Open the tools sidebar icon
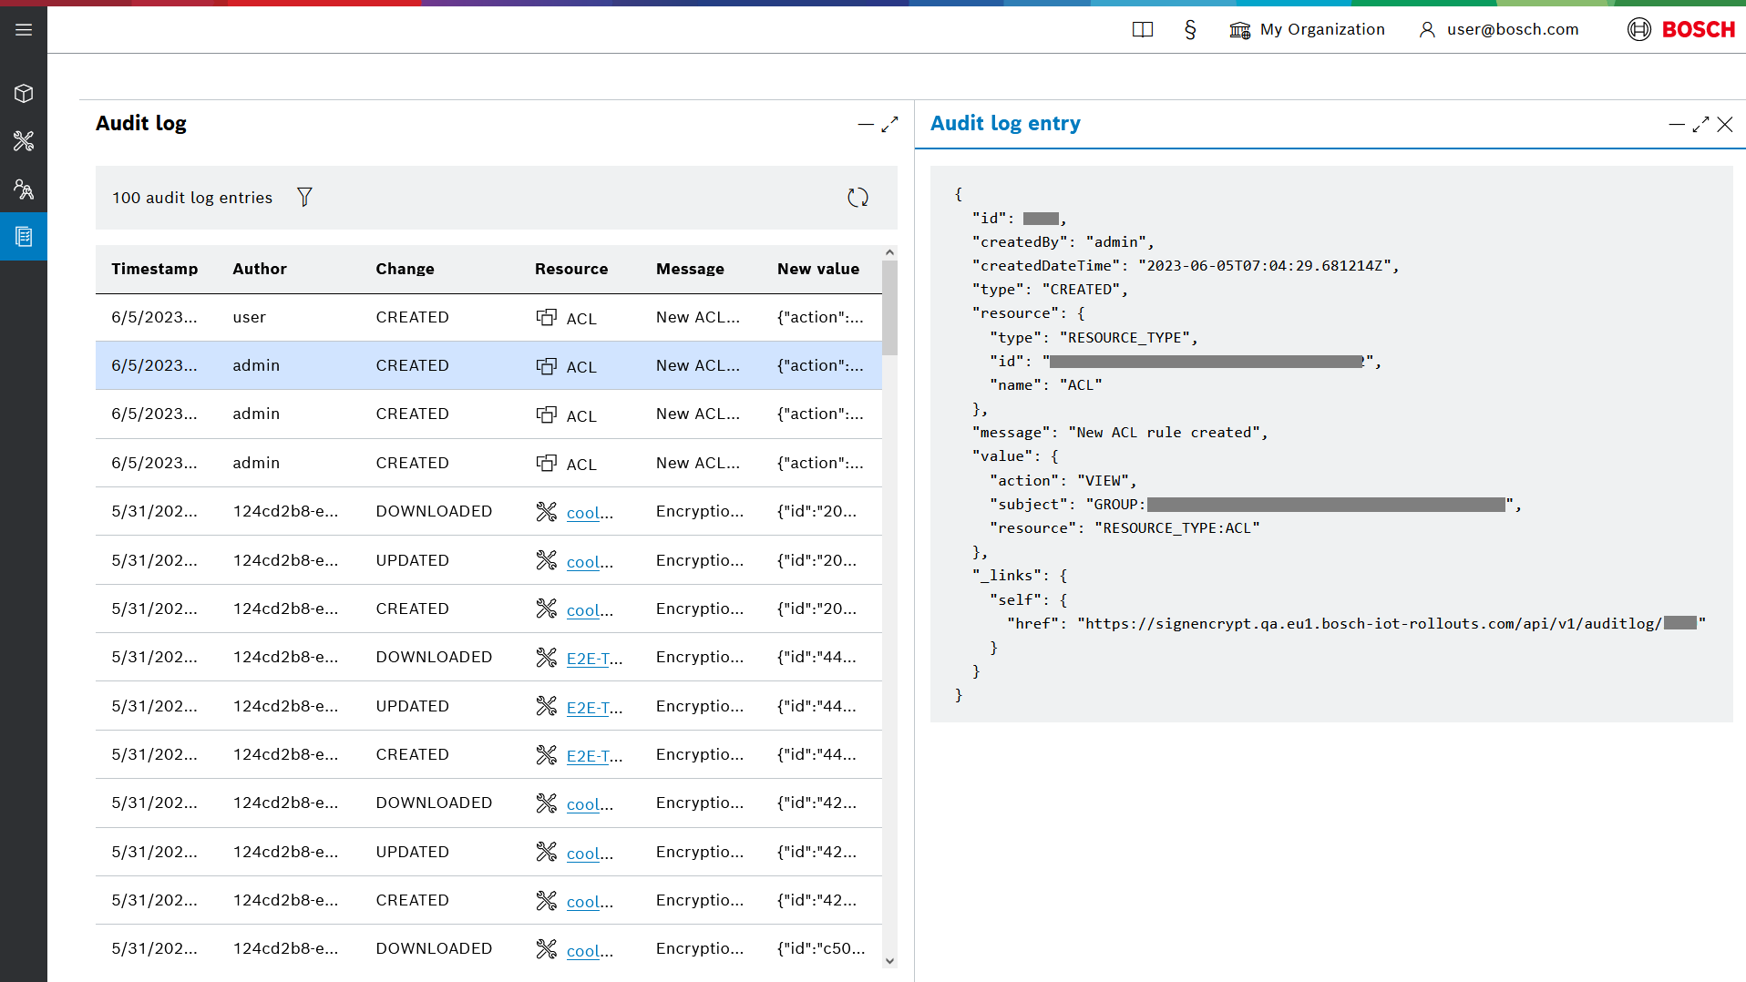Image resolution: width=1746 pixels, height=982 pixels. (x=24, y=141)
